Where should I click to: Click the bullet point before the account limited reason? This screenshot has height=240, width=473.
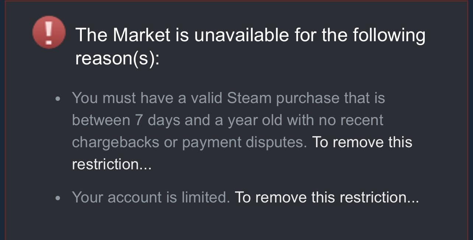[x=57, y=198]
